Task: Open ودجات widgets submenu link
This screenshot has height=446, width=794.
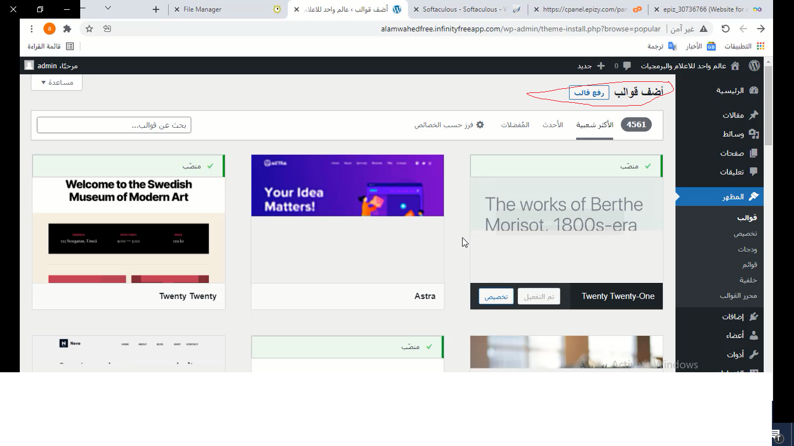Action: [747, 249]
